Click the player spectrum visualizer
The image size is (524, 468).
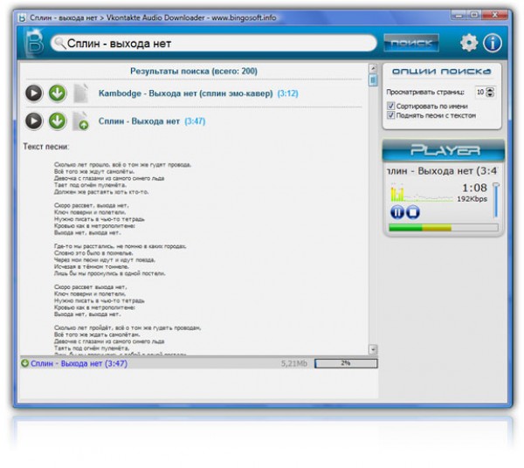pyautogui.click(x=422, y=193)
